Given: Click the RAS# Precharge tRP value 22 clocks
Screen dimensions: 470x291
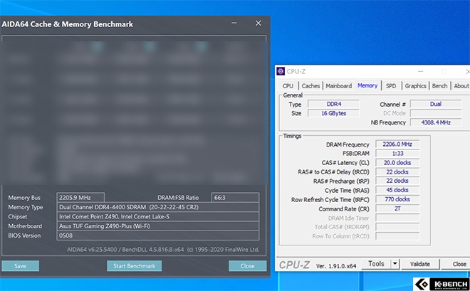Looking at the screenshot, I should tap(397, 181).
